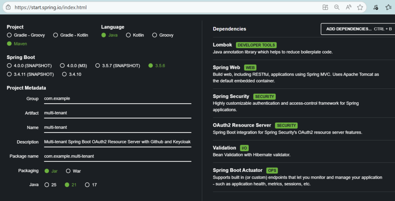Click the Group input field
Screen dimensions: 395x201
pyautogui.click(x=117, y=99)
